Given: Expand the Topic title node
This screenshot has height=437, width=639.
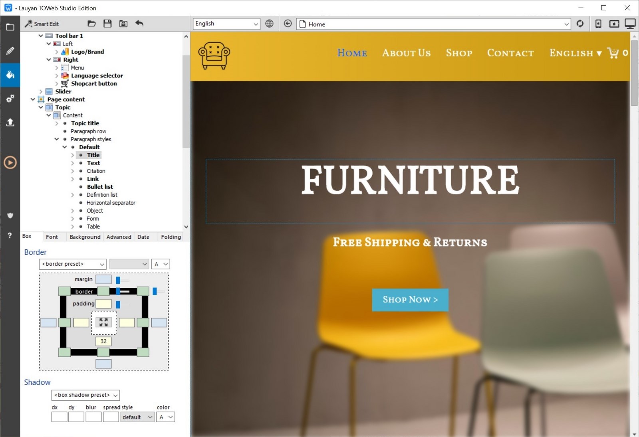Looking at the screenshot, I should (57, 123).
